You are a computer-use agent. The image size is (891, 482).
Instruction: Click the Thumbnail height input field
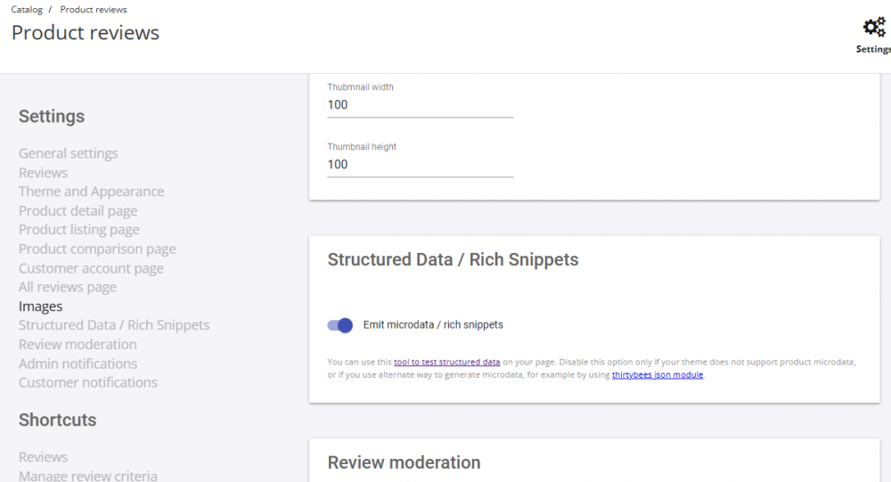420,165
